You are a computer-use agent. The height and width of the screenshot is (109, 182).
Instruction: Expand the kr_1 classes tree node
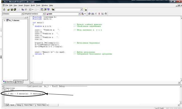(5, 20)
